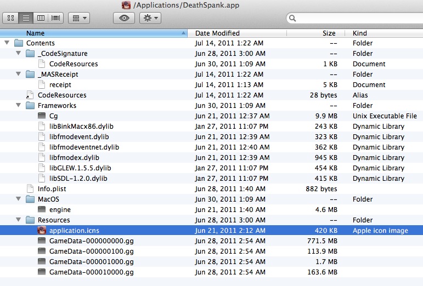Click the GameData-000000000.gg file icon
The width and height of the screenshot is (423, 286).
point(42,241)
